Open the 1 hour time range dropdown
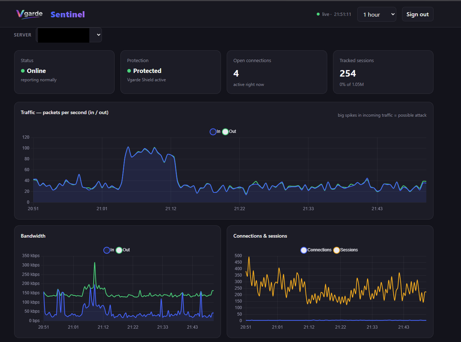 377,14
